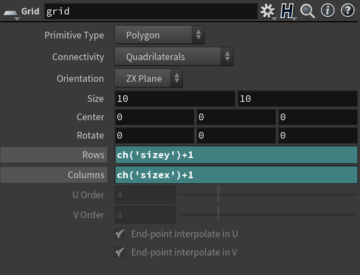The width and height of the screenshot is (360, 275).
Task: Open the help question mark icon
Action: (347, 11)
